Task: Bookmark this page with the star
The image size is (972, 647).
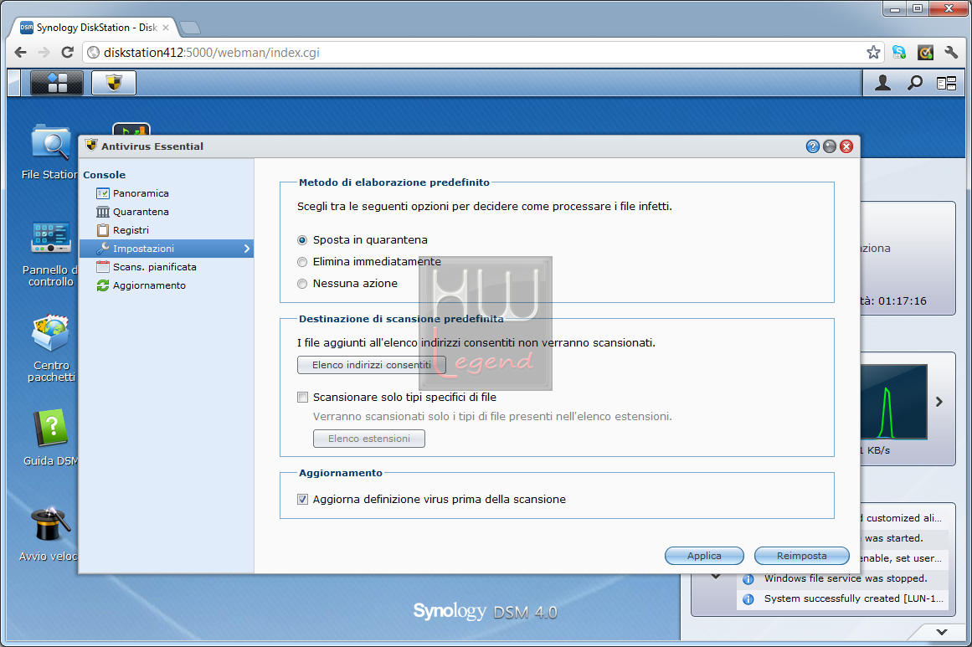Action: [x=873, y=53]
